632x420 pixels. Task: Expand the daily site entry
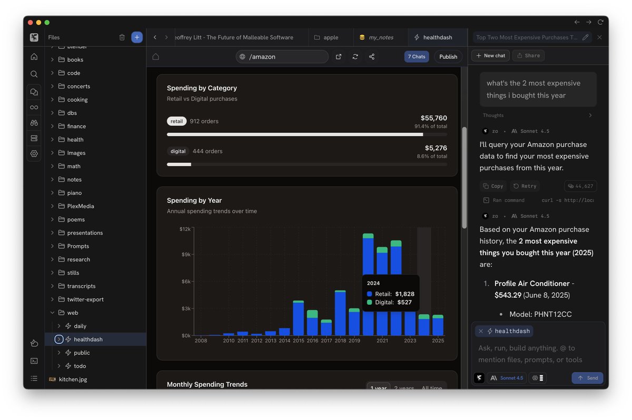[x=59, y=326]
